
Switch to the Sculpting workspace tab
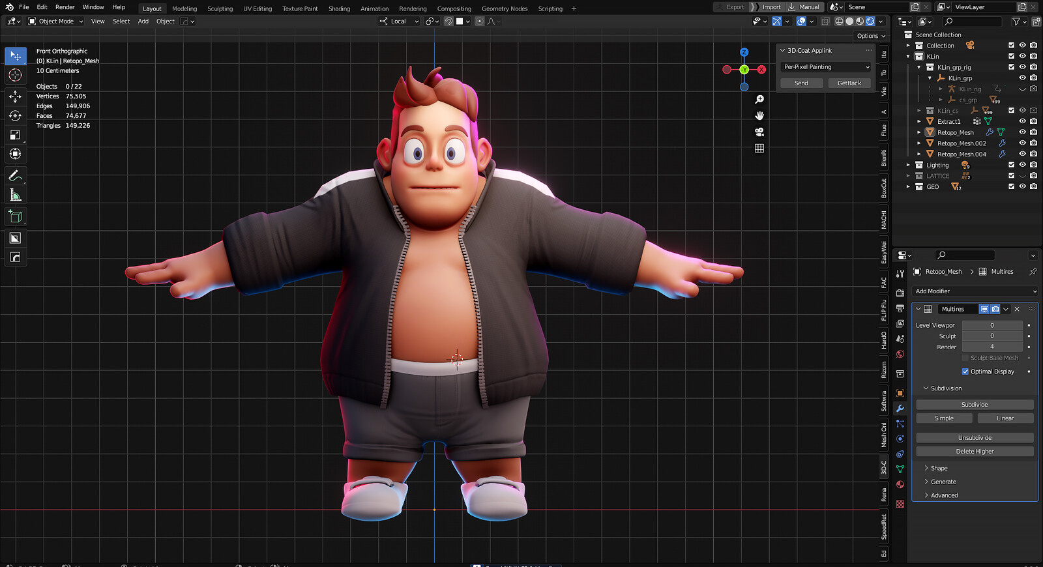[220, 8]
